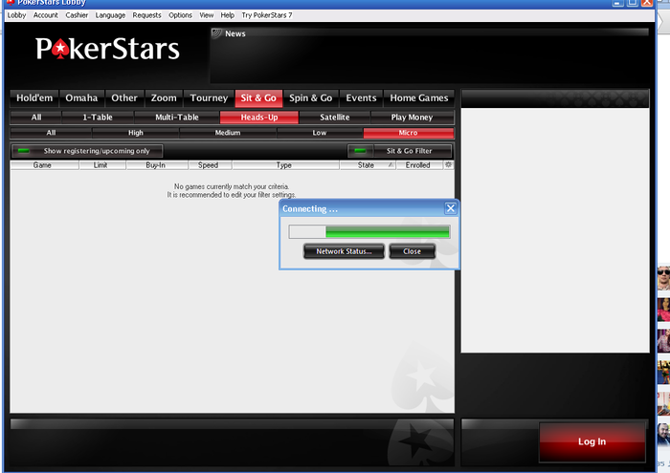Click the gear icon beside Enrolled column
The width and height of the screenshot is (670, 473).
[x=448, y=164]
